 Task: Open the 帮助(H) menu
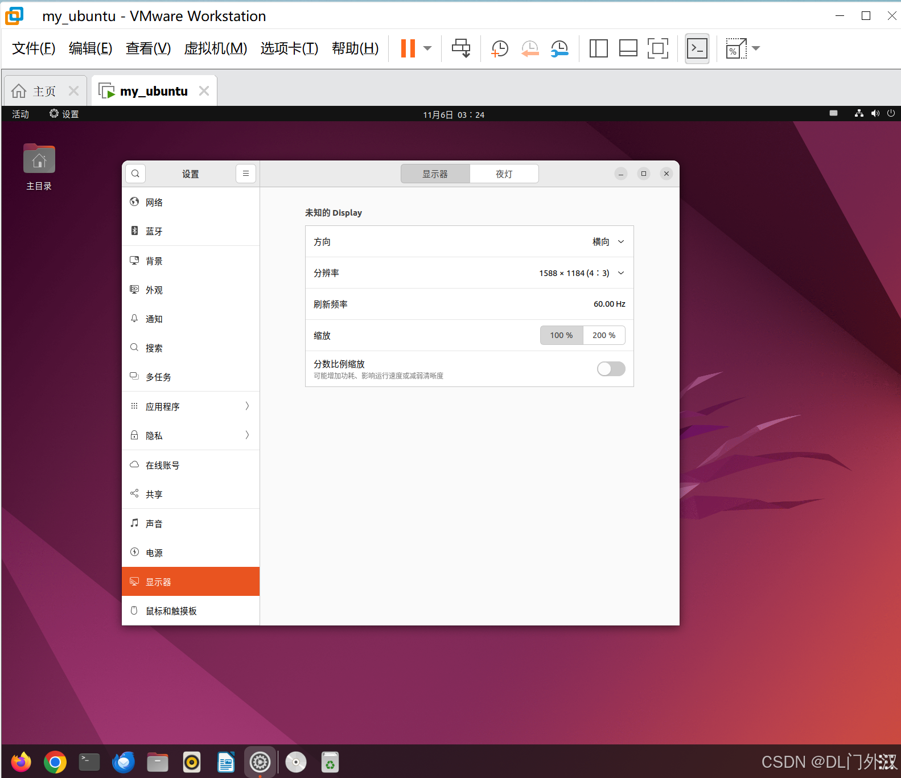(x=355, y=48)
